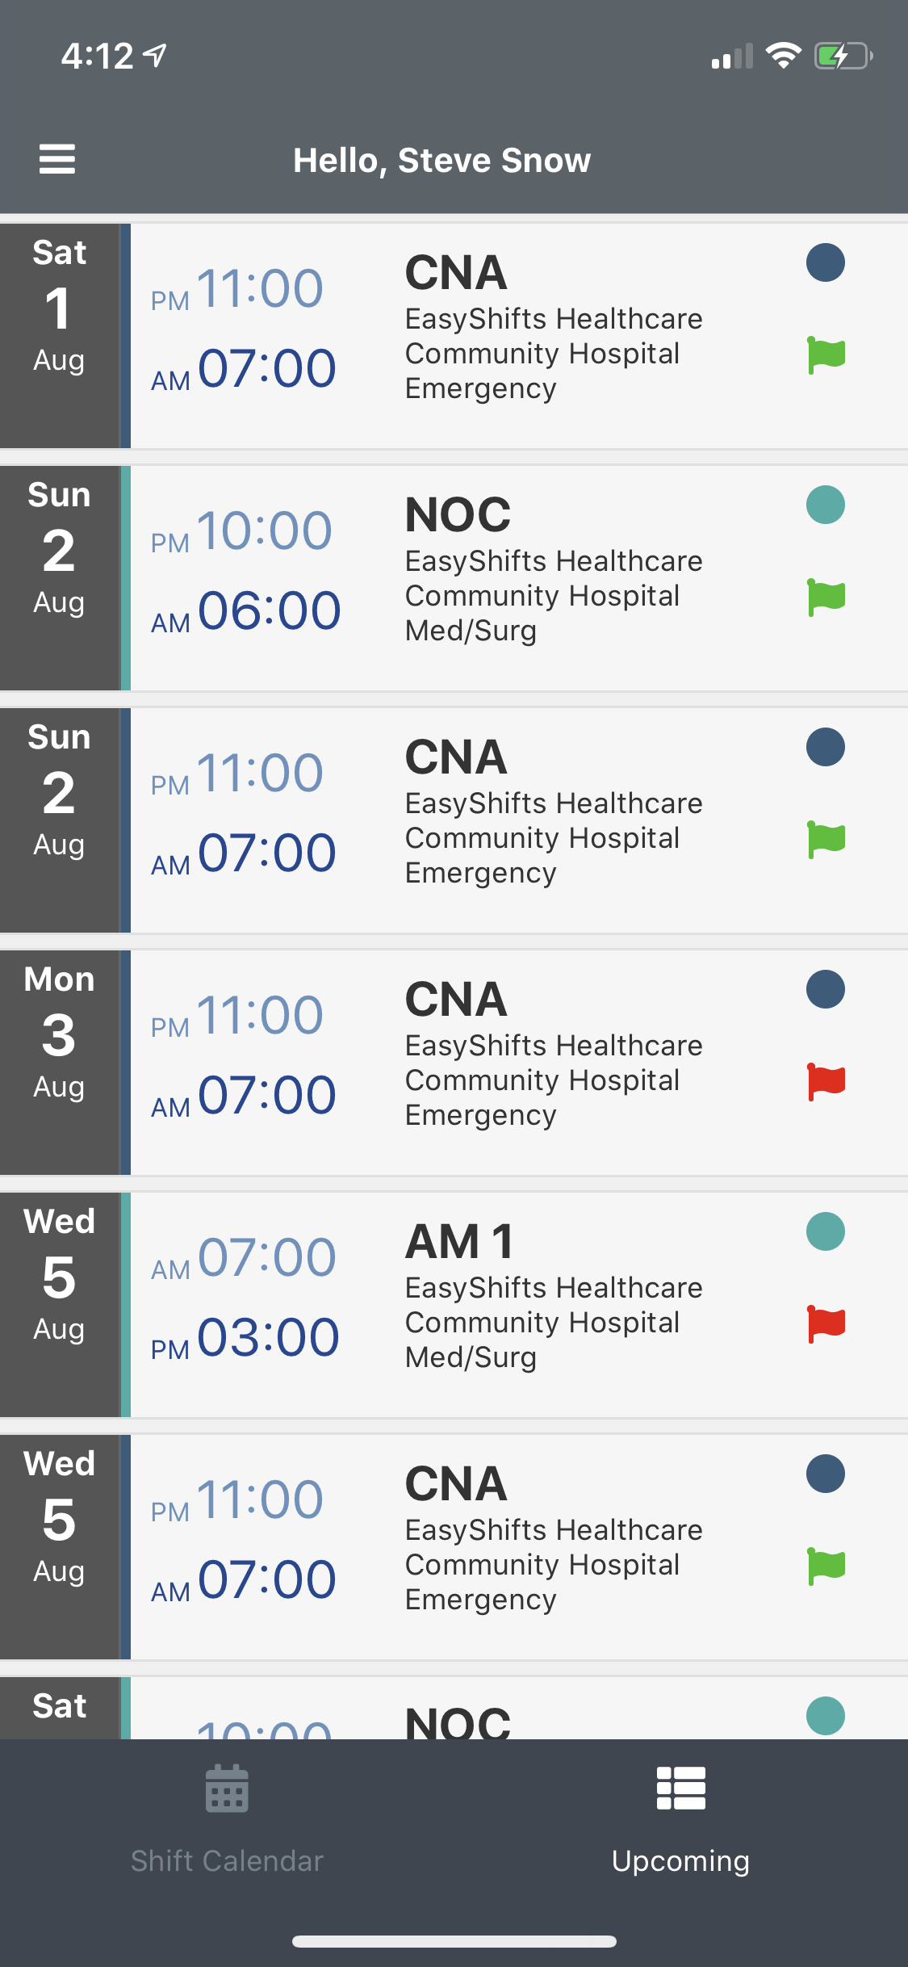Tap navy dot on Sat 1 Aug shift

[825, 262]
